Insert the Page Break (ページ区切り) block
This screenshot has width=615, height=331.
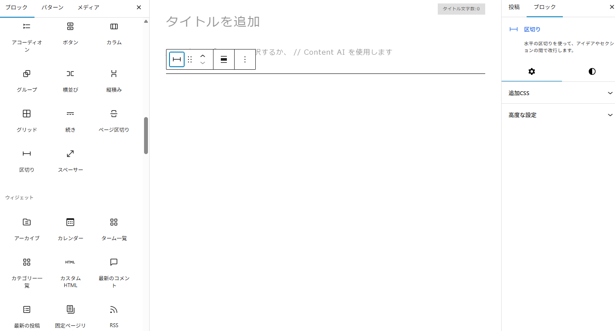(x=114, y=120)
